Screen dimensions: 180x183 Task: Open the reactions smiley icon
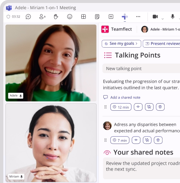tap(70, 17)
